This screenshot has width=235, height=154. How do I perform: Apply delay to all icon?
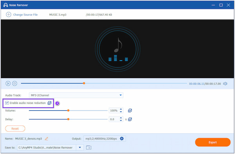click(130, 119)
